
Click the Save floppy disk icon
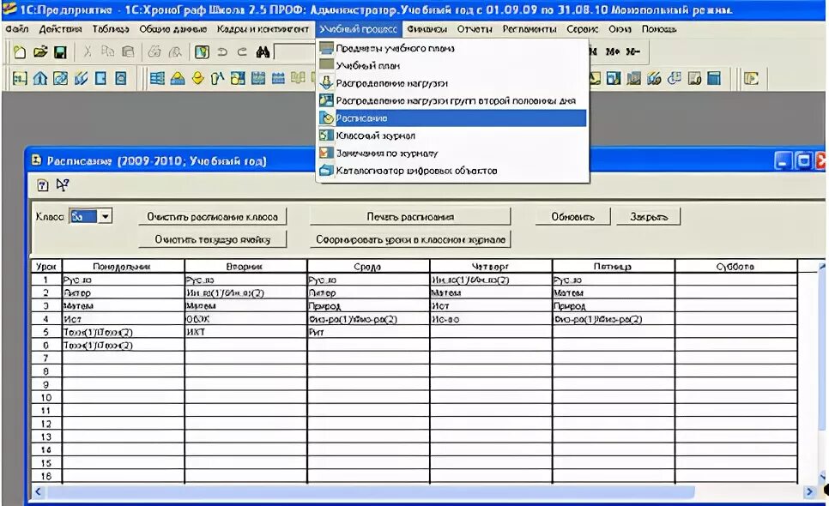point(60,51)
